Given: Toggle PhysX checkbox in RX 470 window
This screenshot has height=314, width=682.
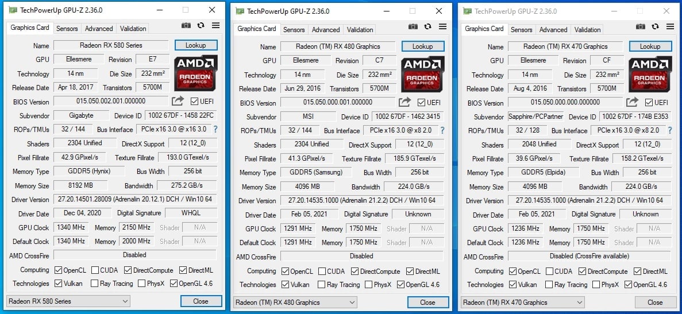Looking at the screenshot, I should pyautogui.click(x=595, y=285).
